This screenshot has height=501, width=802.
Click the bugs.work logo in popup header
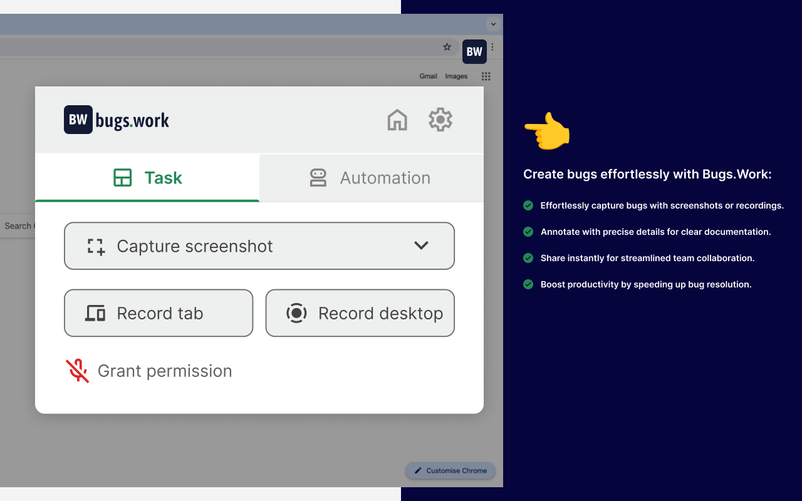click(x=117, y=120)
